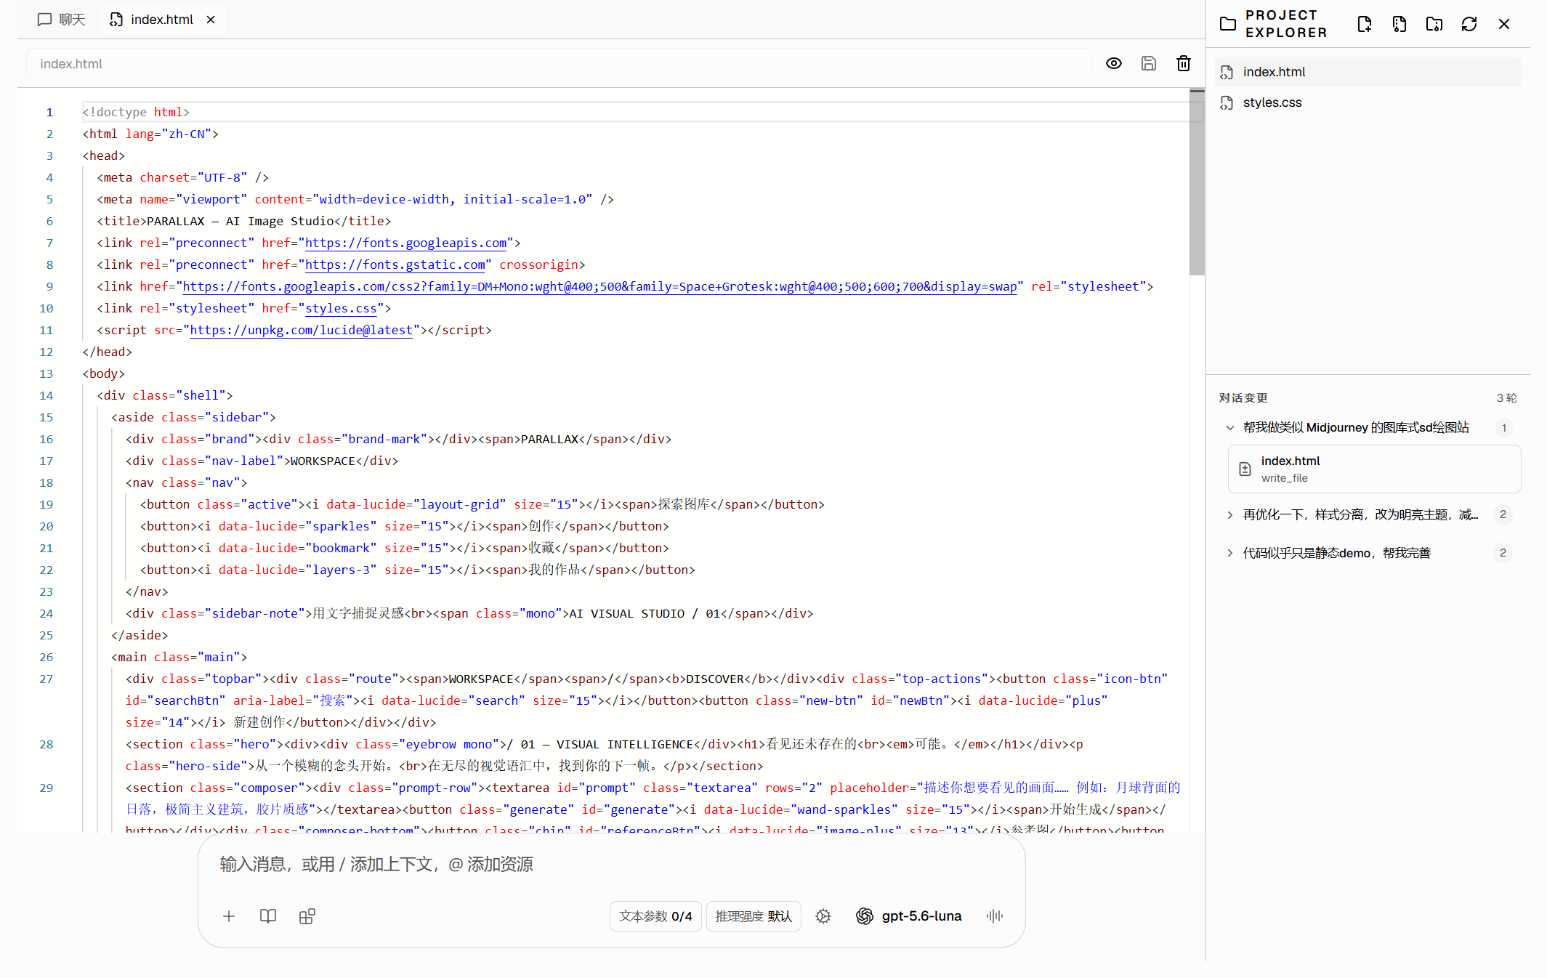This screenshot has height=978, width=1547.
Task: Open the gpt-5.6-luna model selector
Action: click(x=909, y=916)
